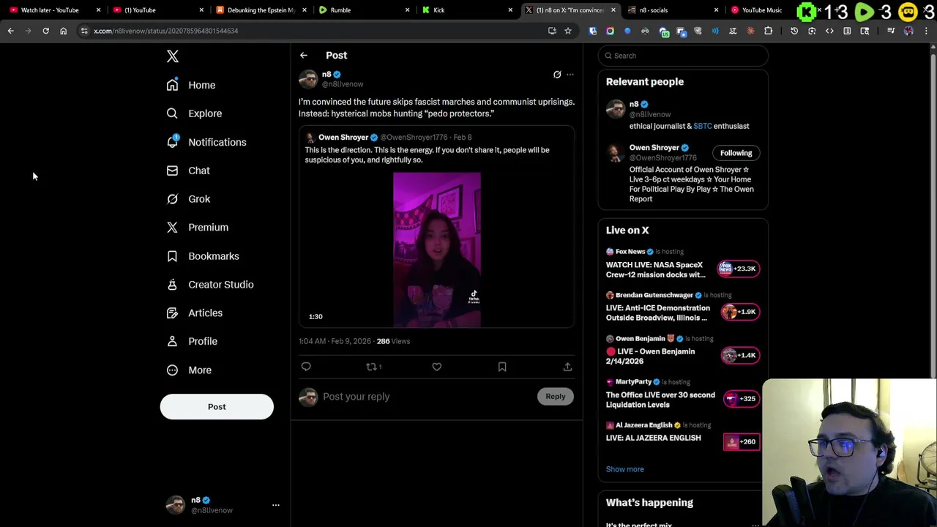The height and width of the screenshot is (527, 937).
Task: Click the browser home button
Action: click(x=63, y=31)
